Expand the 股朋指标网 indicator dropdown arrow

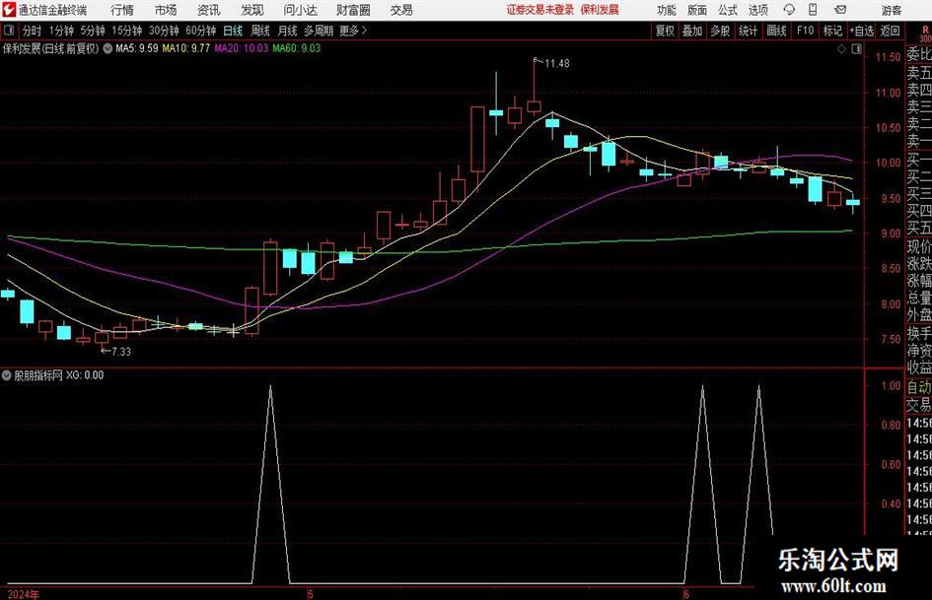[7, 375]
